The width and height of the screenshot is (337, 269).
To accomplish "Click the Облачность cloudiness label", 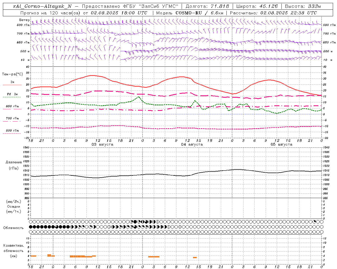I will pyautogui.click(x=13, y=228).
